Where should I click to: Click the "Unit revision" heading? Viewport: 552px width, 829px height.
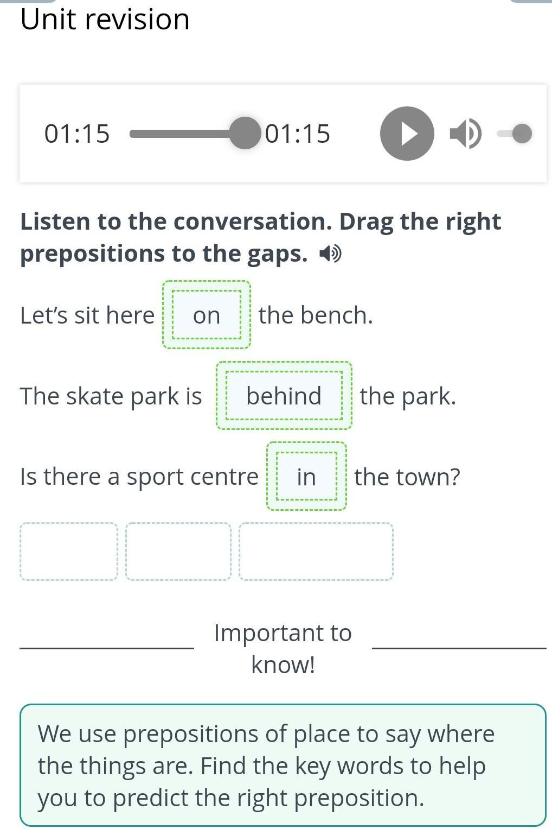tap(105, 20)
